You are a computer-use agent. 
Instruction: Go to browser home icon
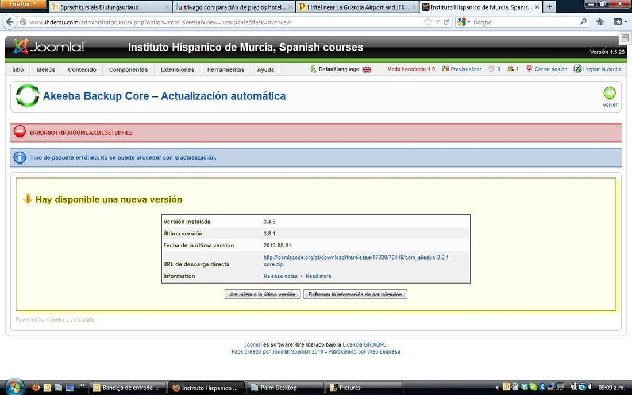(x=600, y=22)
